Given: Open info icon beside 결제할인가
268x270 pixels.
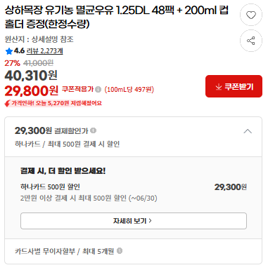Looking at the screenshot, I should pyautogui.click(x=94, y=130).
